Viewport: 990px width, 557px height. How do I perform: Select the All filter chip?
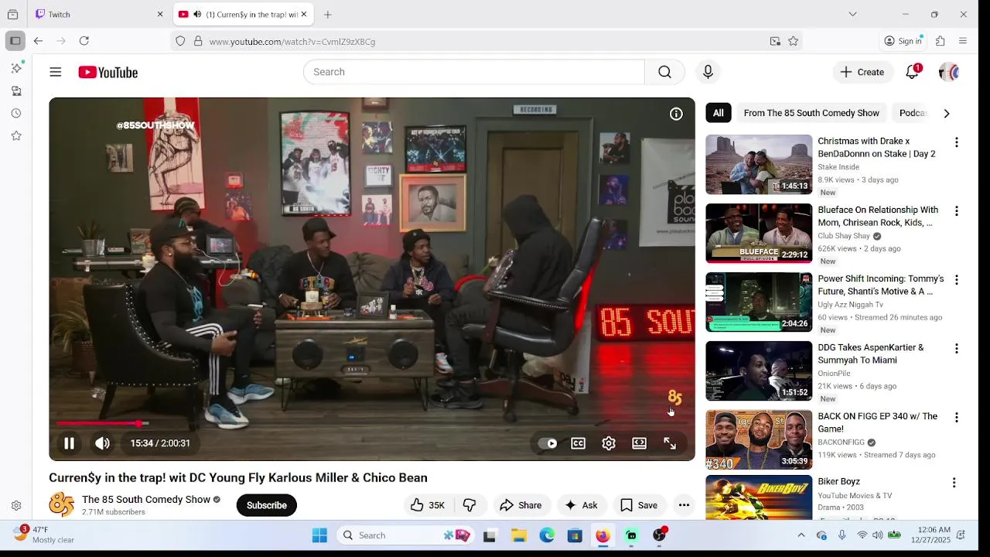tap(719, 113)
